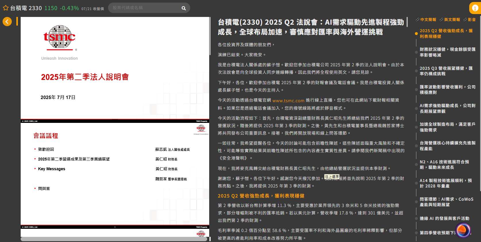Jump to 2025 Q3 營收展望穩健 section

coord(446,71)
